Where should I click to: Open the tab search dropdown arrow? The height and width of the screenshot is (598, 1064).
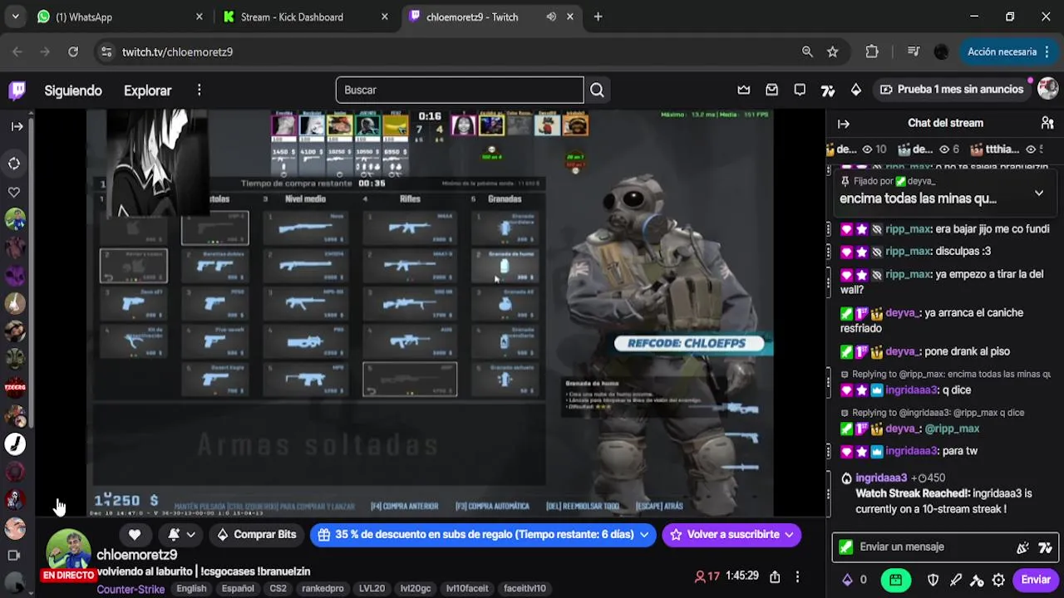(15, 17)
